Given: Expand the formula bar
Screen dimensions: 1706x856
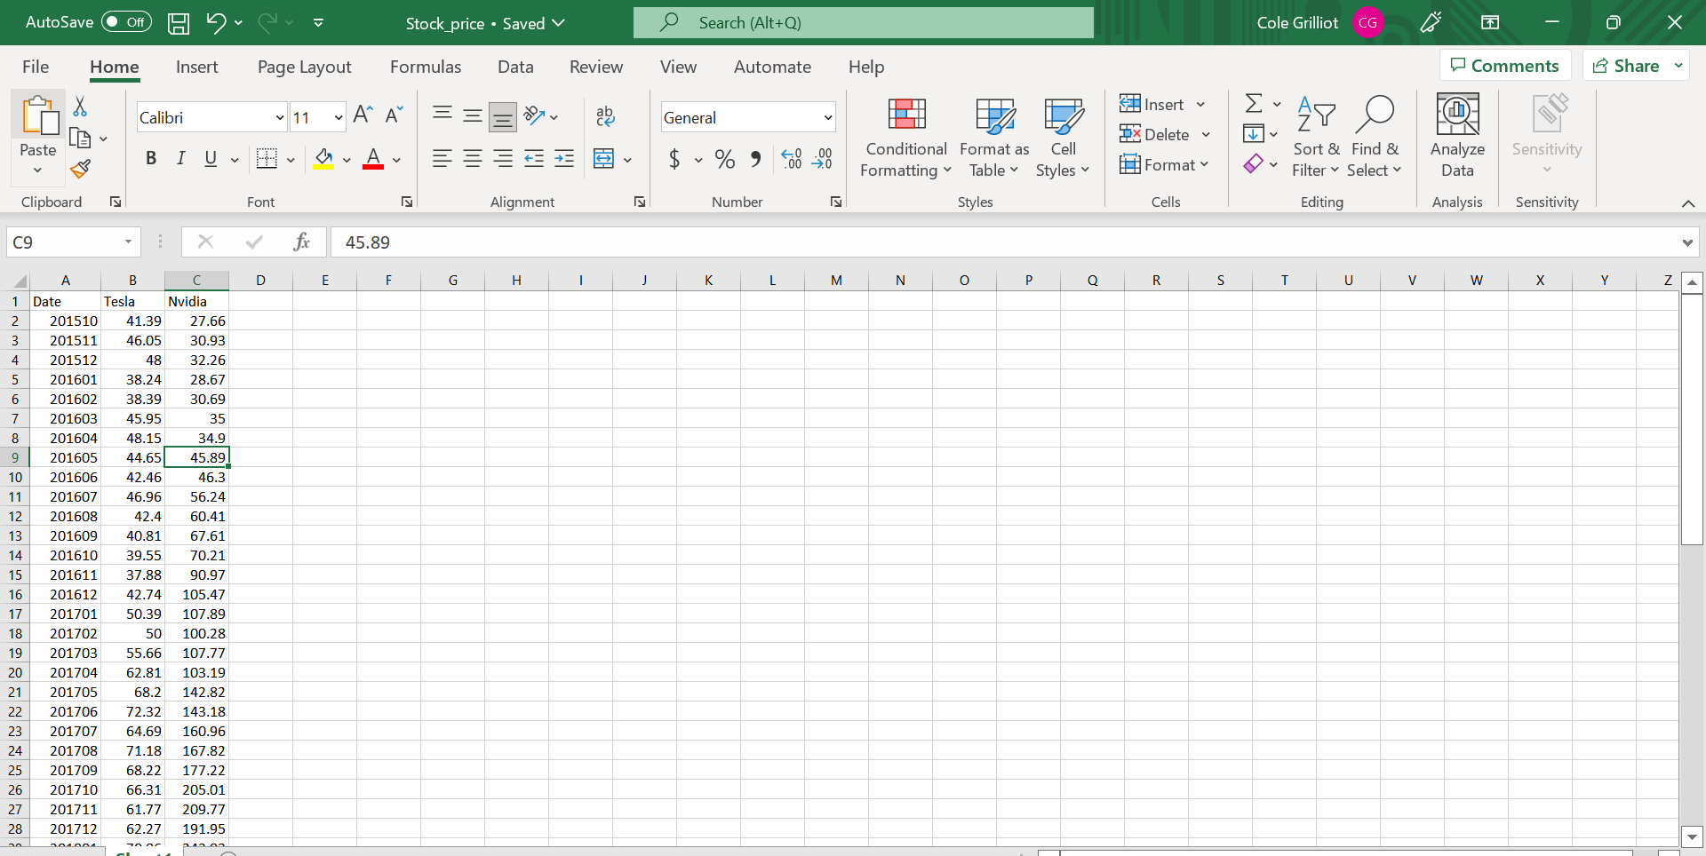Looking at the screenshot, I should pos(1686,242).
